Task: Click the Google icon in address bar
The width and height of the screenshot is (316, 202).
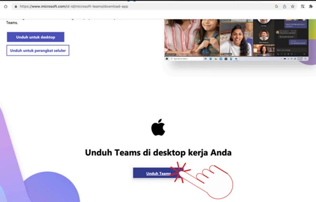Action: click(x=276, y=6)
